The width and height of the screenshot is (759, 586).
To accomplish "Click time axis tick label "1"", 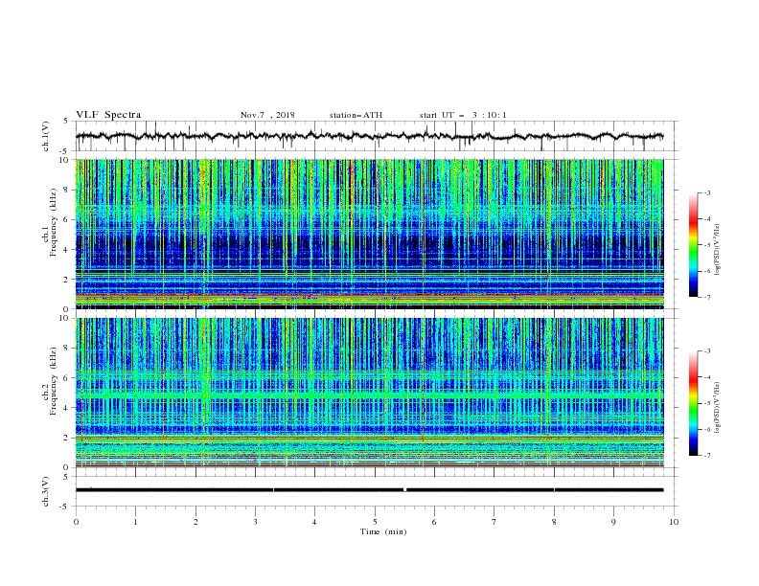I will pyautogui.click(x=136, y=522).
